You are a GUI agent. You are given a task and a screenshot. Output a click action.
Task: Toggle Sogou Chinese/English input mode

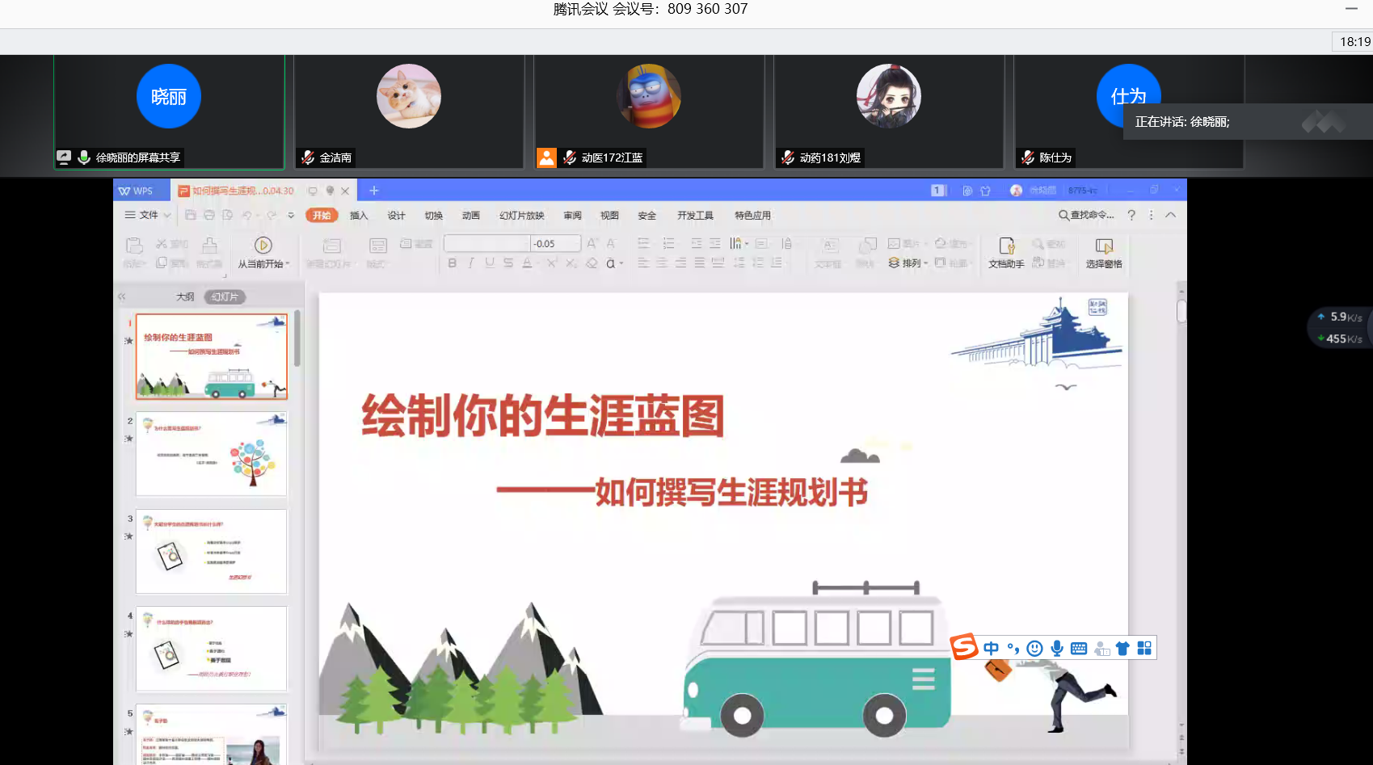coord(991,648)
